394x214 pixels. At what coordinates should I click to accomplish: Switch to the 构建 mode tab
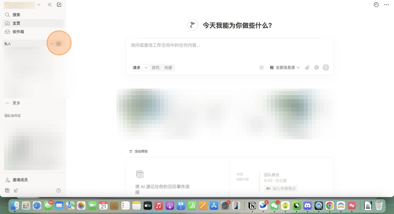[169, 67]
